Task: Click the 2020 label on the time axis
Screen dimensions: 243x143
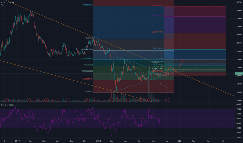Action: (x=98, y=141)
